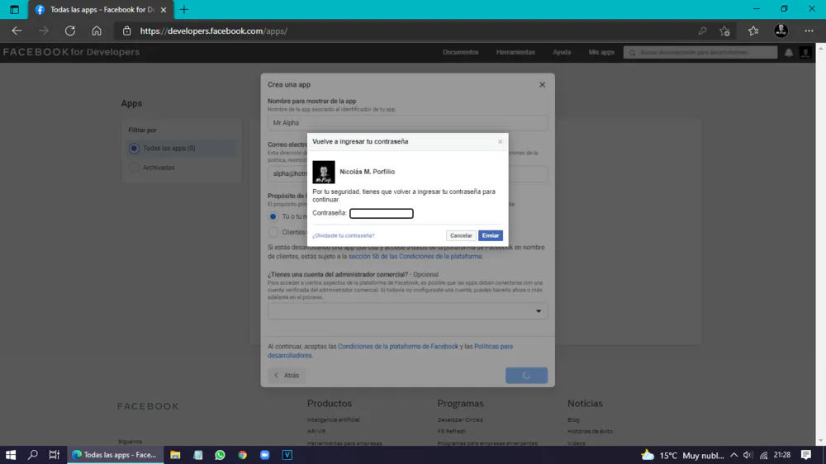Open the Documentos menu in header
Screen dimensions: 826x464
(460, 52)
